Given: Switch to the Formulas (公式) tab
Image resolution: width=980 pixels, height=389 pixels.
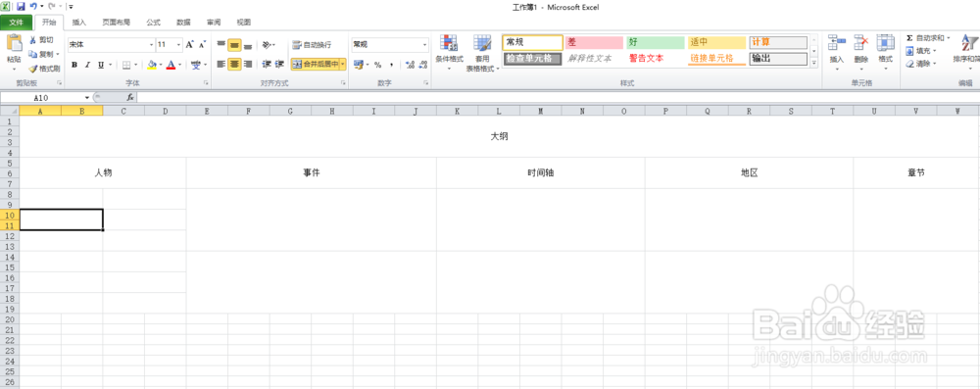Looking at the screenshot, I should 153,23.
